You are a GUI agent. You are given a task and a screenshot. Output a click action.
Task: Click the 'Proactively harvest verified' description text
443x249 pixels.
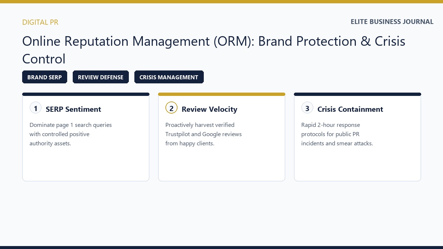(x=200, y=125)
